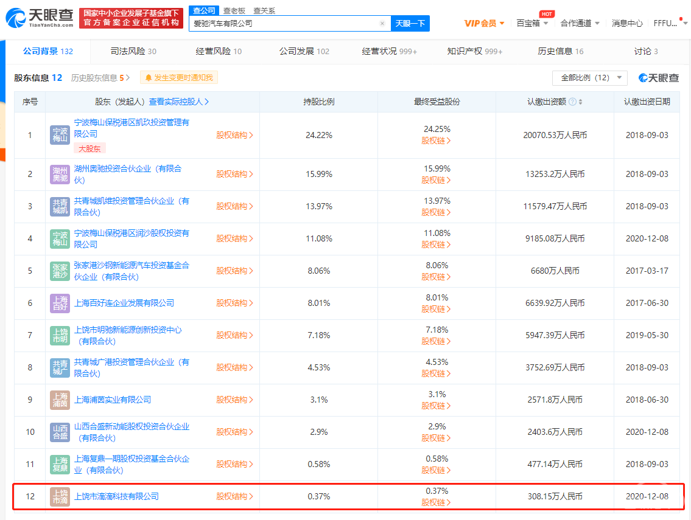Click the 上饶市滴 avatar icon in row 12
Image resolution: width=691 pixels, height=520 pixels.
click(60, 496)
